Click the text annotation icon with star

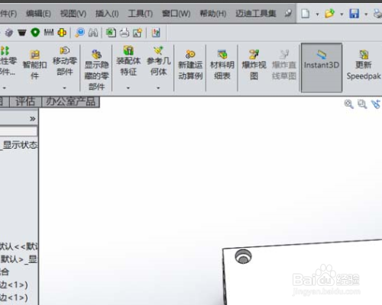138,33
